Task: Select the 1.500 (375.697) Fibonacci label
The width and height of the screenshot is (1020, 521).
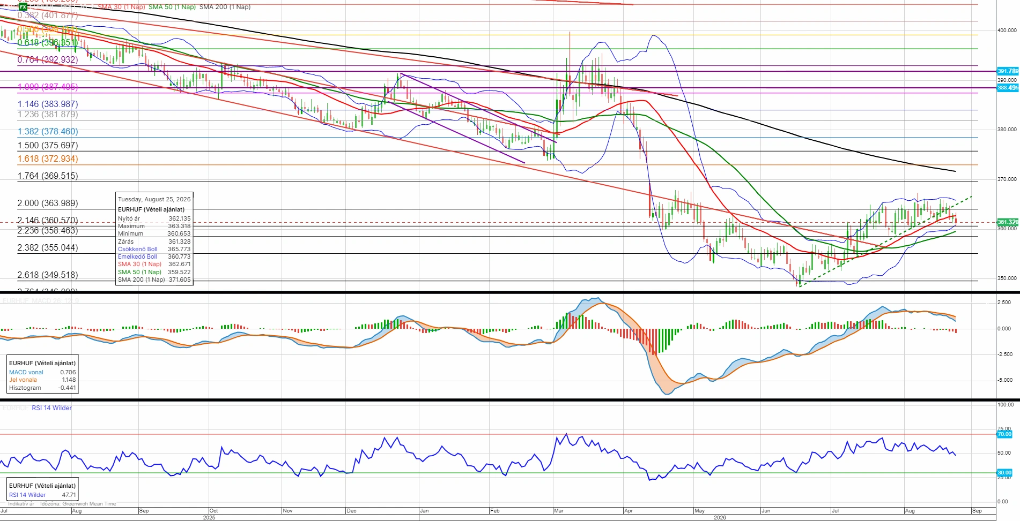Action: [48, 146]
